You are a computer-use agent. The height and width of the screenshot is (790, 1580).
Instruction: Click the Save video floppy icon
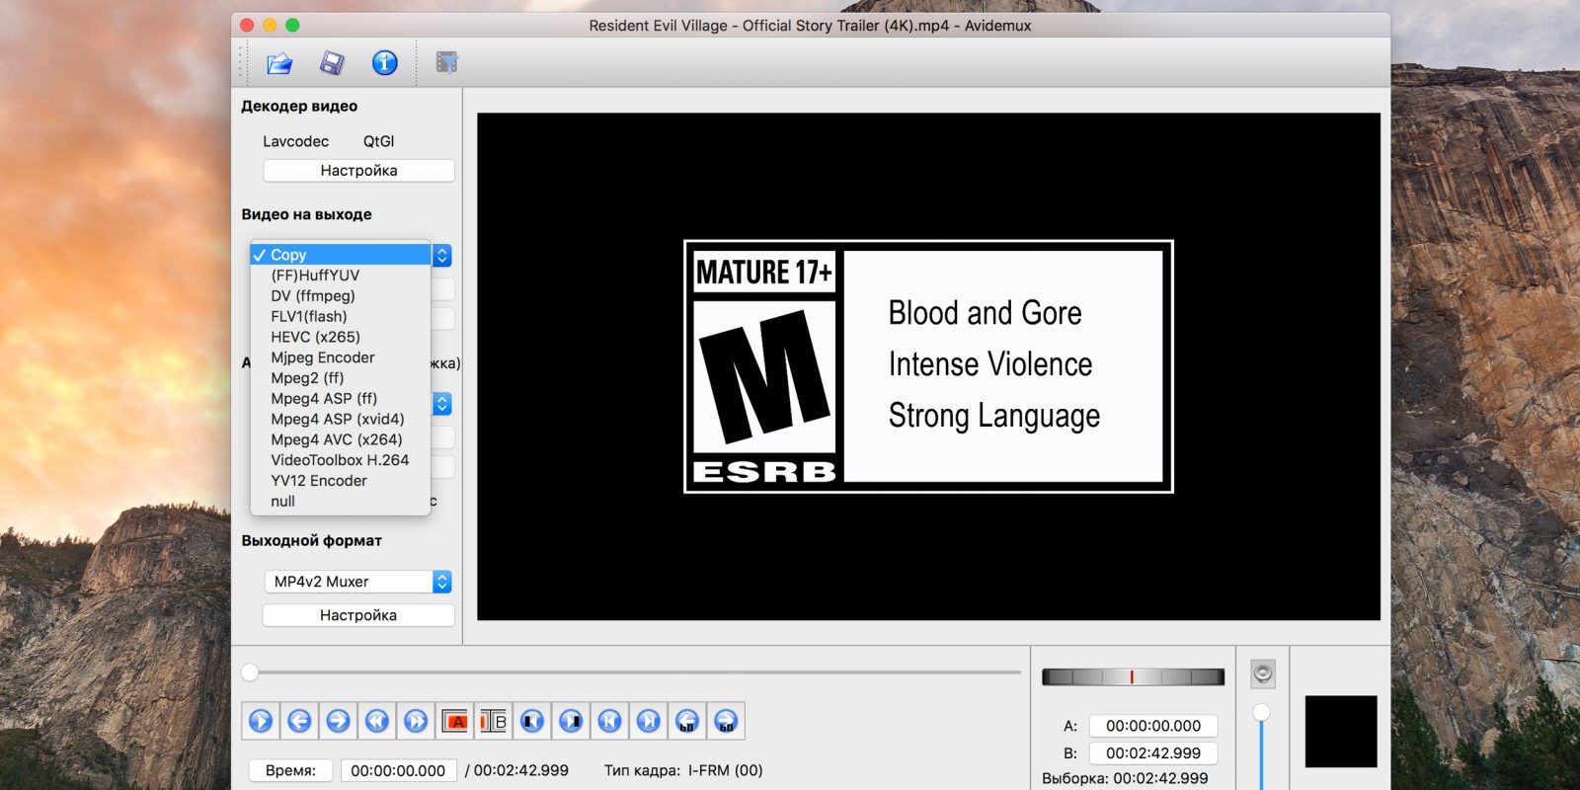pyautogui.click(x=332, y=63)
